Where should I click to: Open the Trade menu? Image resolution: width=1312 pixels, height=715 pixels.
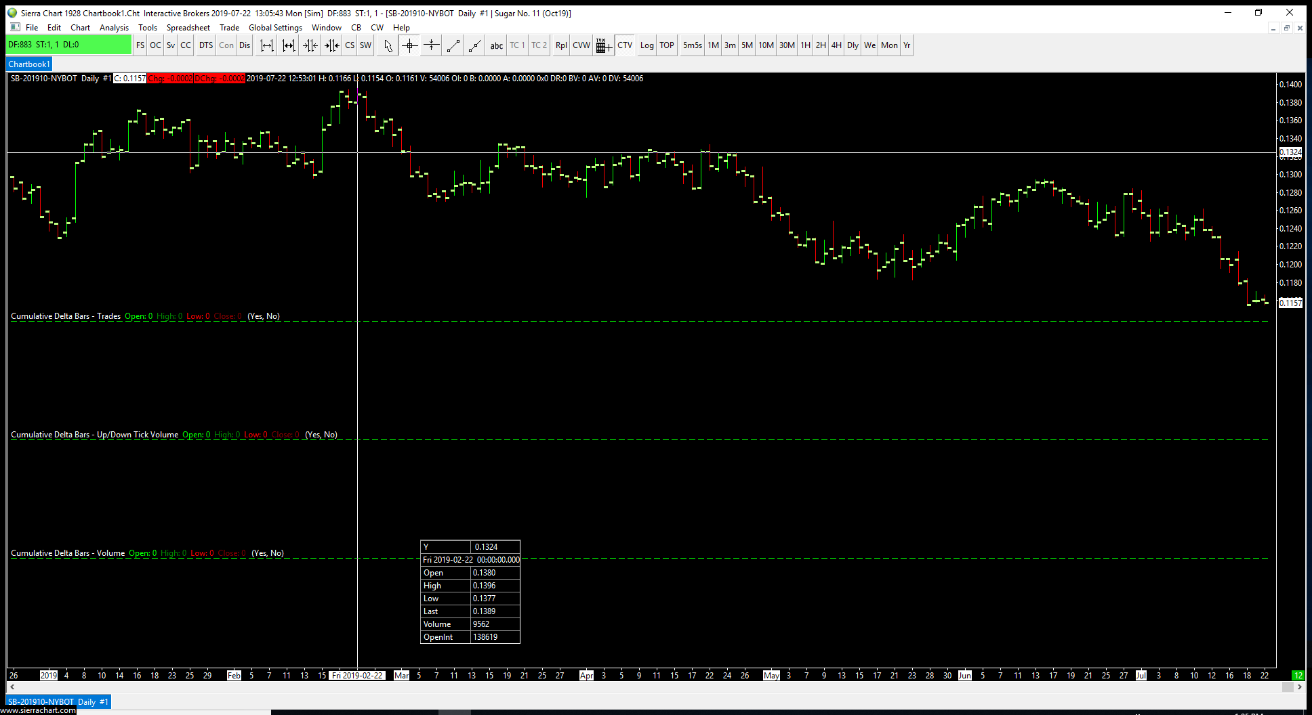click(230, 28)
